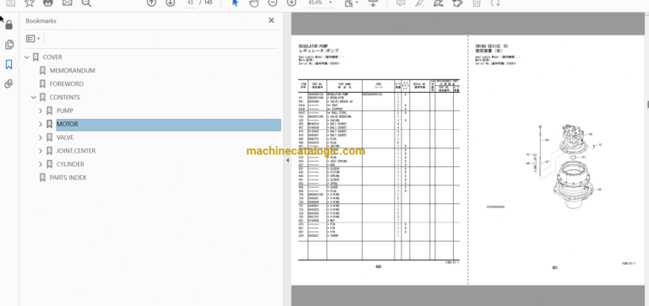Open the page thumbnails panel icon
This screenshot has height=306, width=649.
9,45
